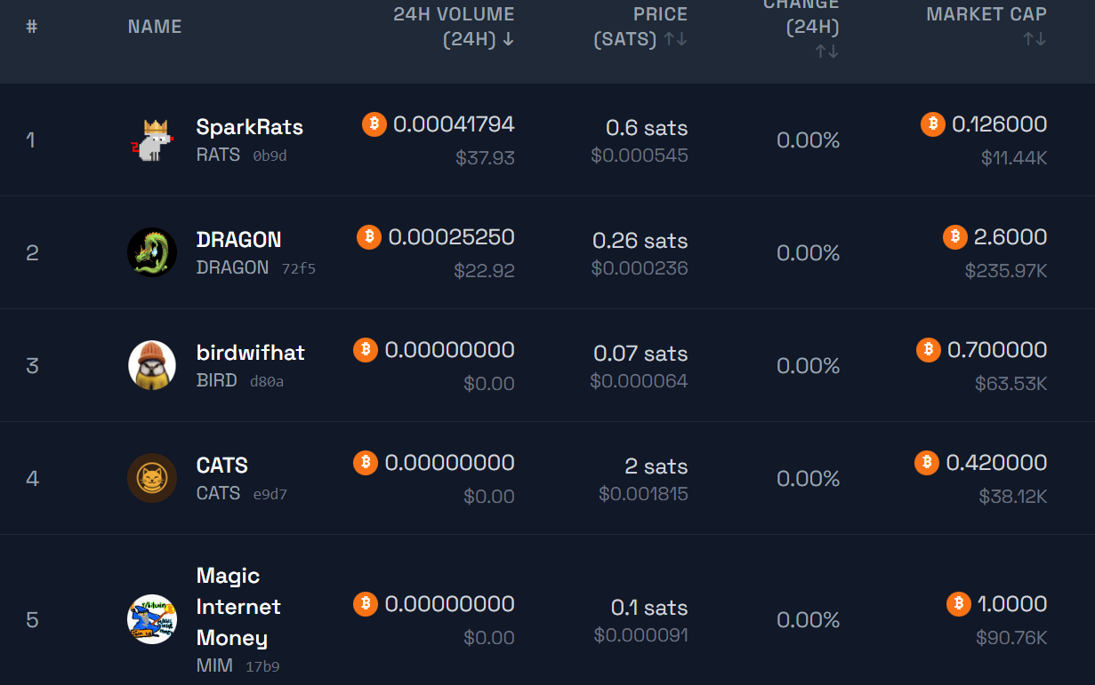The image size is (1095, 685).
Task: Open the birdwifhat token name link
Action: [251, 353]
